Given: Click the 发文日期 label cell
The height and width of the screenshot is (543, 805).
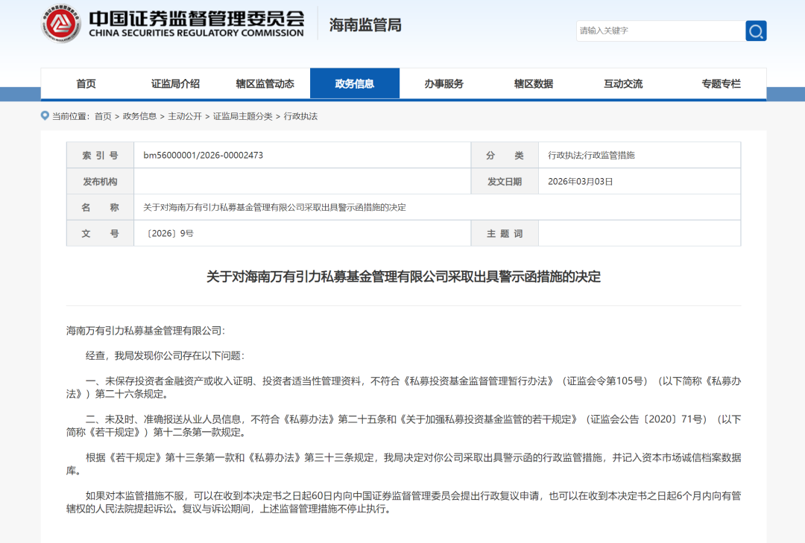Looking at the screenshot, I should click(505, 181).
